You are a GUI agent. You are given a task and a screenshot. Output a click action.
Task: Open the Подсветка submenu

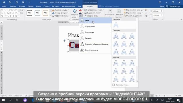[x=95, y=32]
